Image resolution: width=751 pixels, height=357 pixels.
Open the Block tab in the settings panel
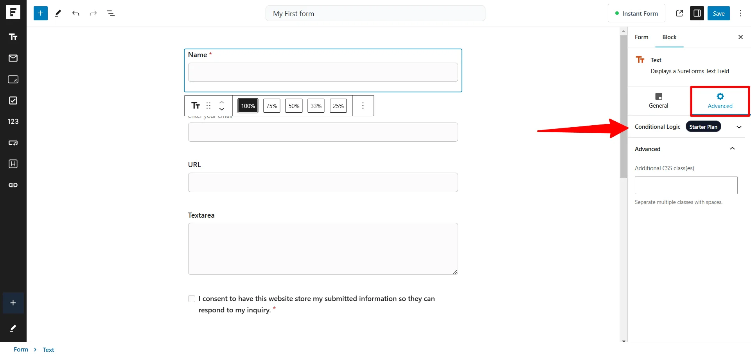(669, 37)
